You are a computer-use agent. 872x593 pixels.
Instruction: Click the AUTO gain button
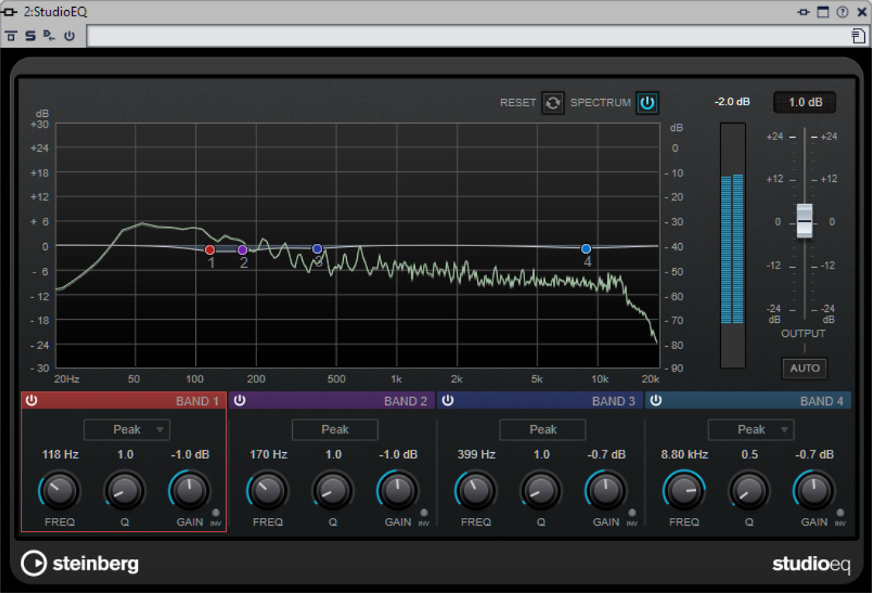[805, 368]
